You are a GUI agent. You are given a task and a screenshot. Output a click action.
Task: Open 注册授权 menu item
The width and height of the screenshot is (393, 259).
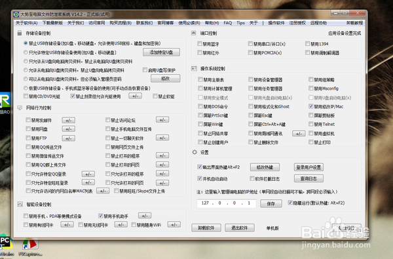coord(297,23)
